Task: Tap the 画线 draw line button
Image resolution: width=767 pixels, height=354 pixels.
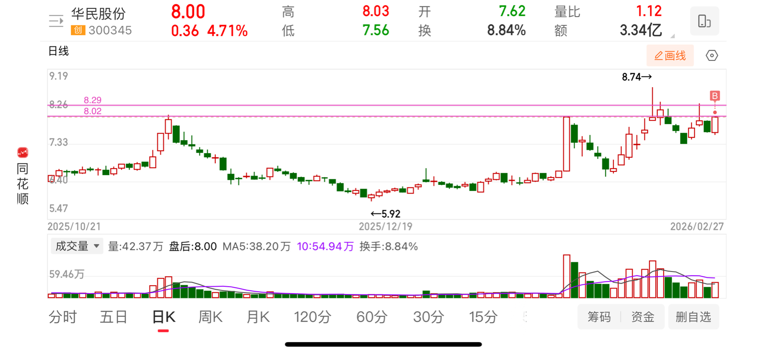Action: (670, 56)
